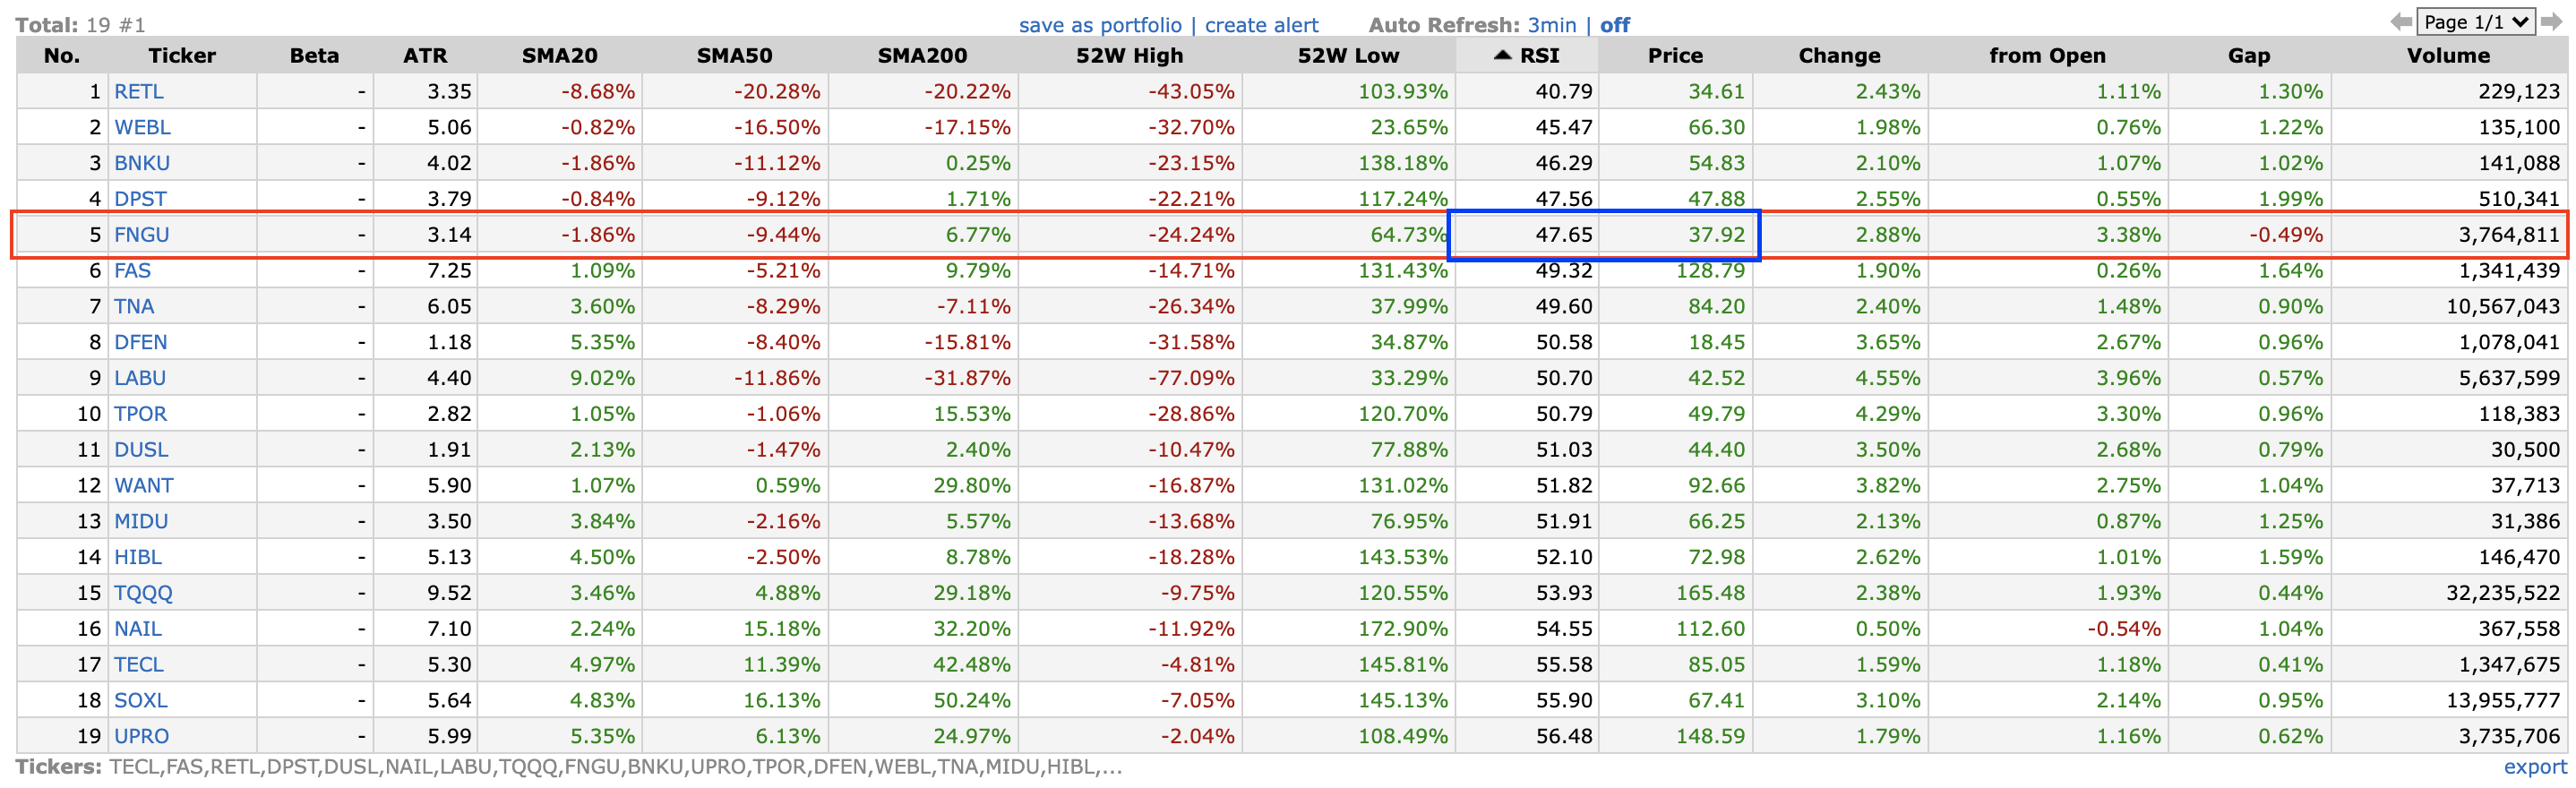The width and height of the screenshot is (2576, 788).
Task: Click LABU change value 4.55%
Action: (x=1888, y=378)
